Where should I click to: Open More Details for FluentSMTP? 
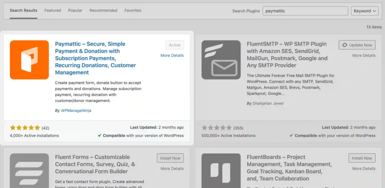pos(364,56)
